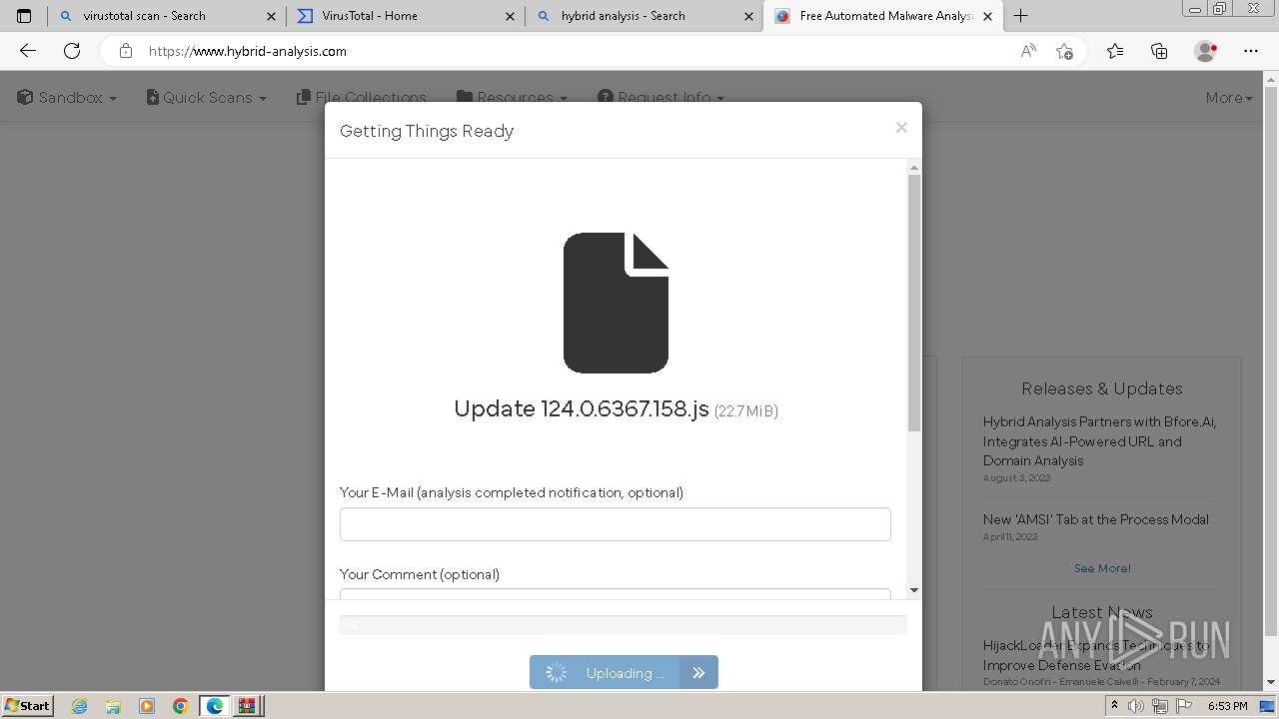
Task: Open the browser Settings and more menu
Action: [1251, 51]
